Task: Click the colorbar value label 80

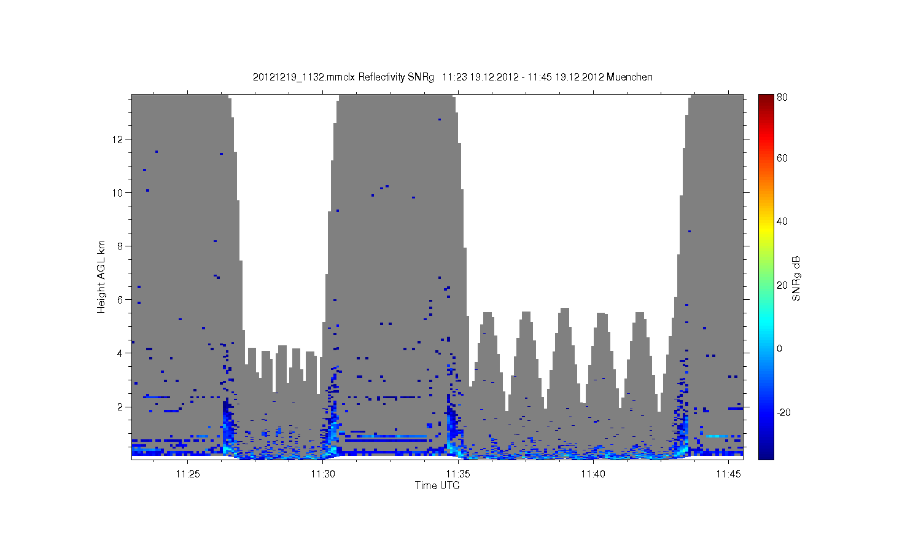Action: pos(782,97)
